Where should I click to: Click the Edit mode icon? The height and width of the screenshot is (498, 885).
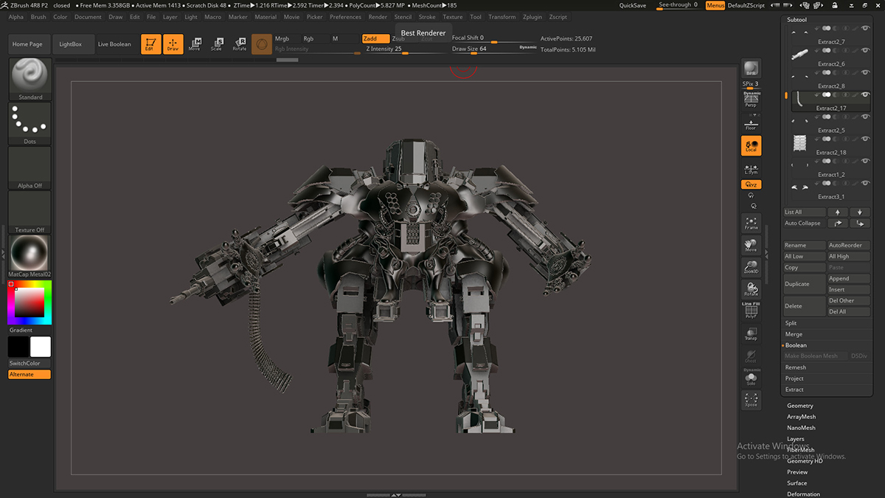[x=150, y=44]
